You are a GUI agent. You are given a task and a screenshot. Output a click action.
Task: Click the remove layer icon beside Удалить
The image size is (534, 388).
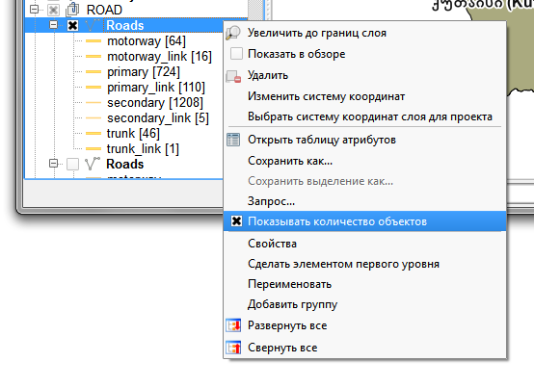233,76
